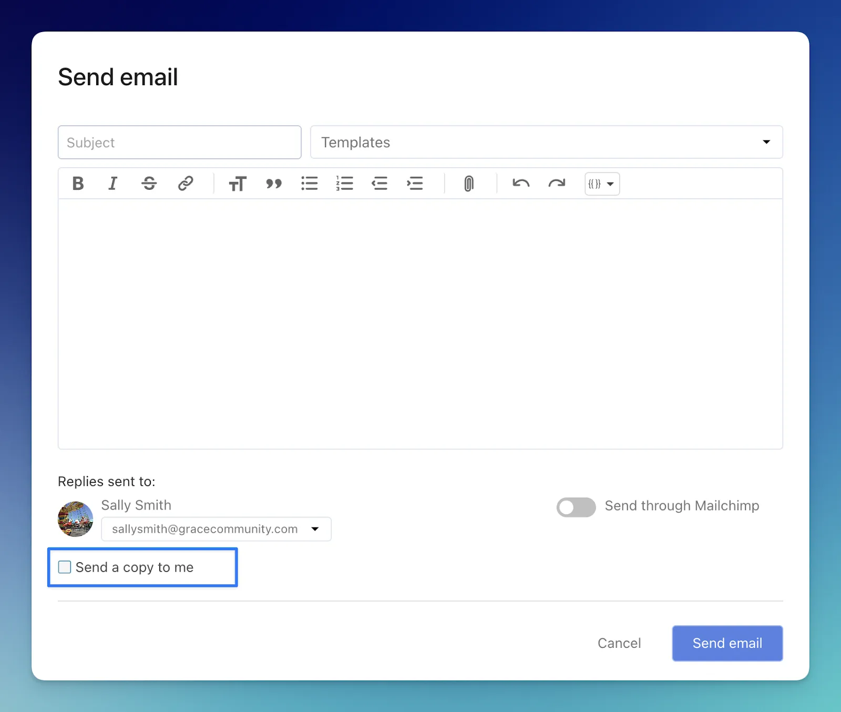
Task: Undo the last edit
Action: point(521,184)
